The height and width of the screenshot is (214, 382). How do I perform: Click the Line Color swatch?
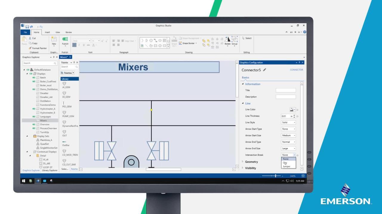[292, 109]
